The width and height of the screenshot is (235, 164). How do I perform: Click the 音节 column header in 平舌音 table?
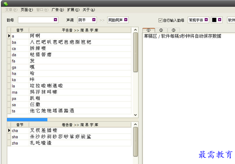[x=20, y=30]
